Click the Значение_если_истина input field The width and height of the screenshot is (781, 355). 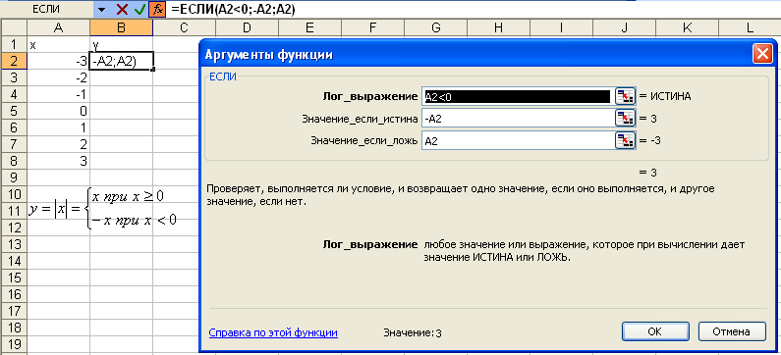pyautogui.click(x=518, y=119)
